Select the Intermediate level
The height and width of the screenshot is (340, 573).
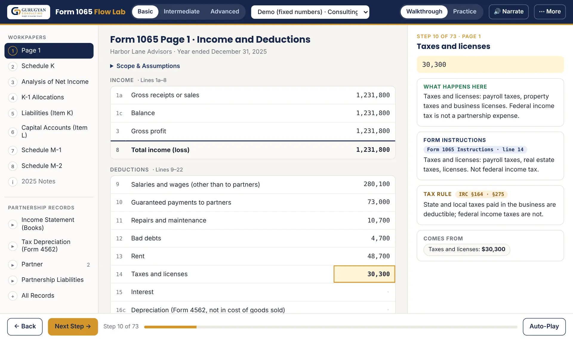click(x=181, y=12)
